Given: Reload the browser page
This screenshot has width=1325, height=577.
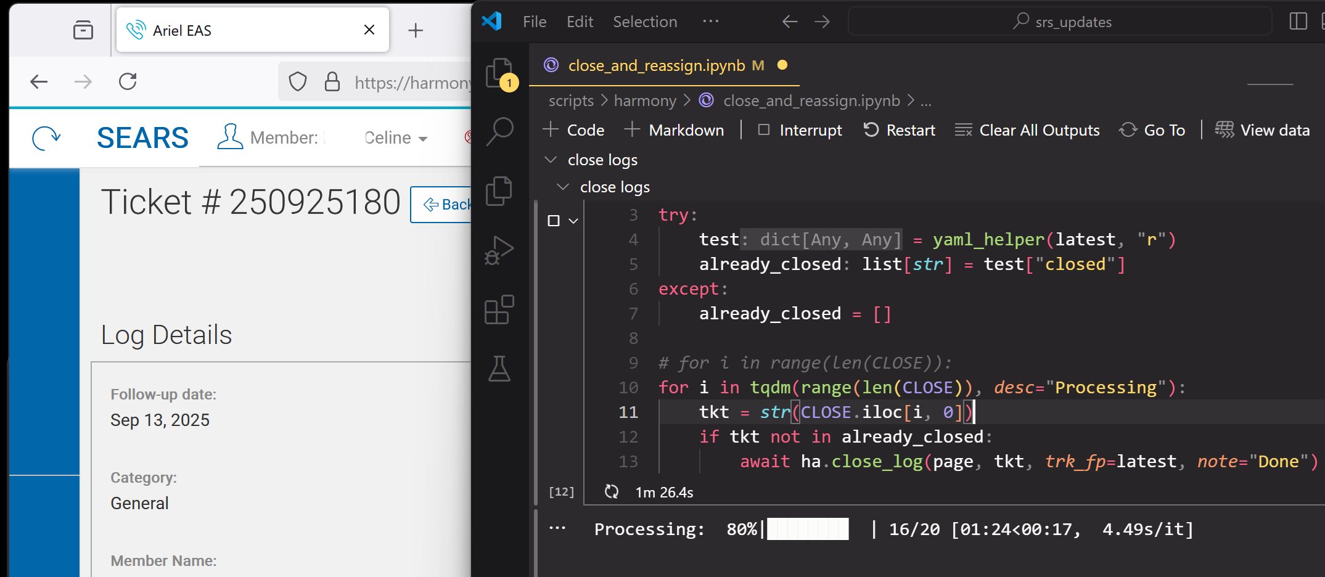Looking at the screenshot, I should [128, 81].
